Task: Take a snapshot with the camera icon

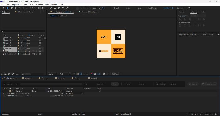Action: (x=104, y=74)
